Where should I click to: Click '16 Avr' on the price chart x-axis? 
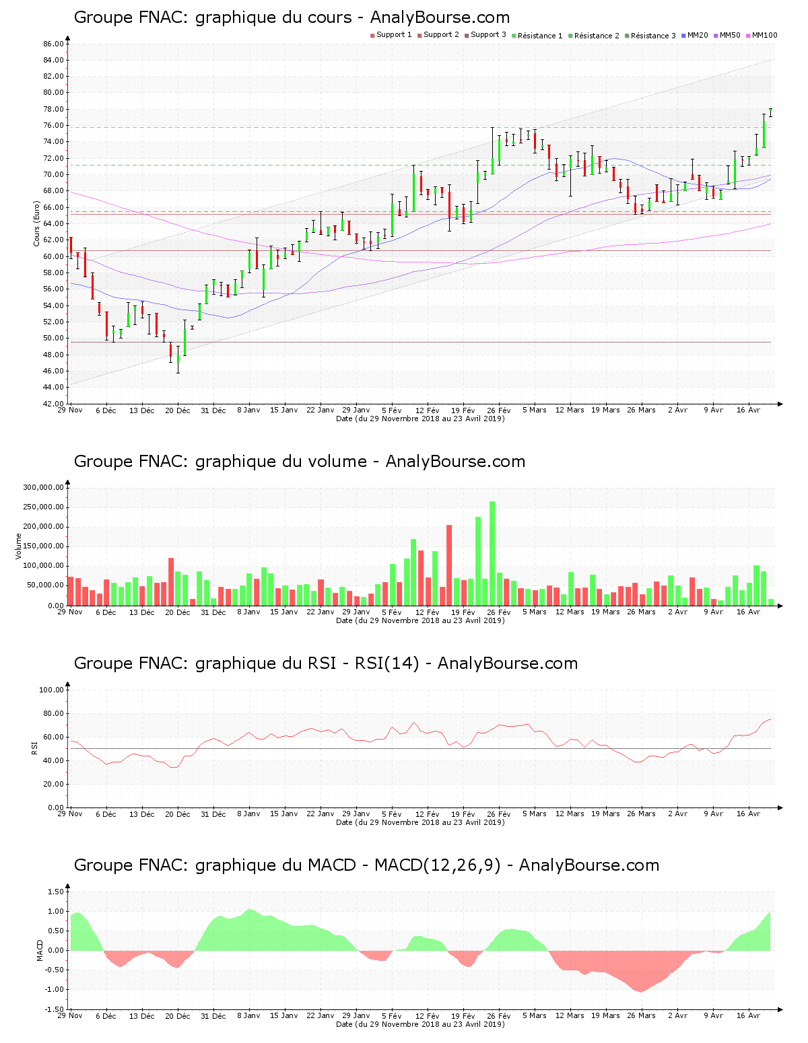[749, 410]
